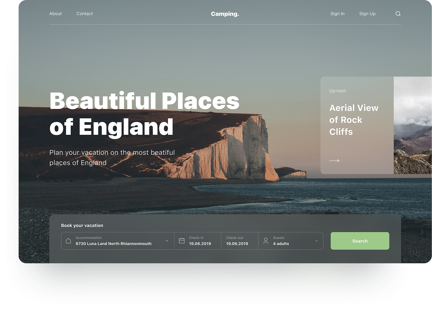Select the Check-out date field
Image resolution: width=432 pixels, height=310 pixels.
pos(237,241)
